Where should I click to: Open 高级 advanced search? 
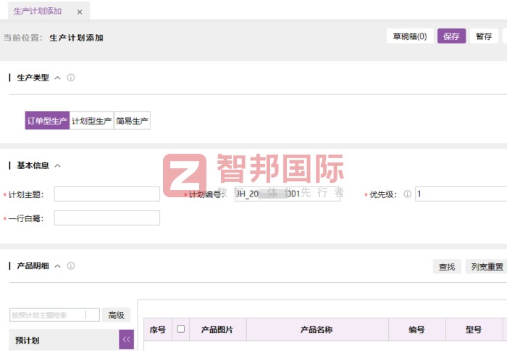point(117,315)
